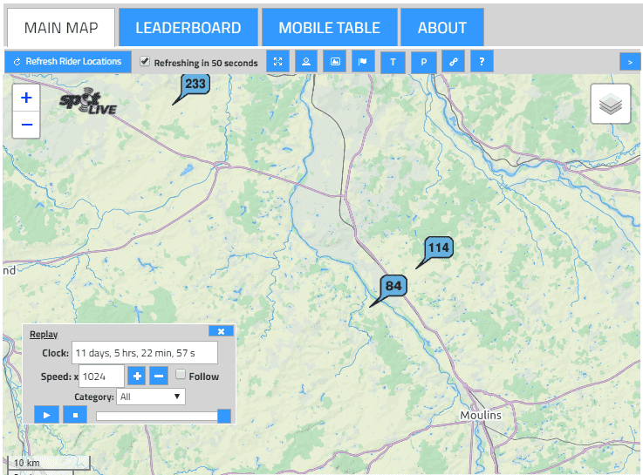Screen dimensions: 643x475
Task: Increase replay speed with plus button
Action: pos(137,376)
